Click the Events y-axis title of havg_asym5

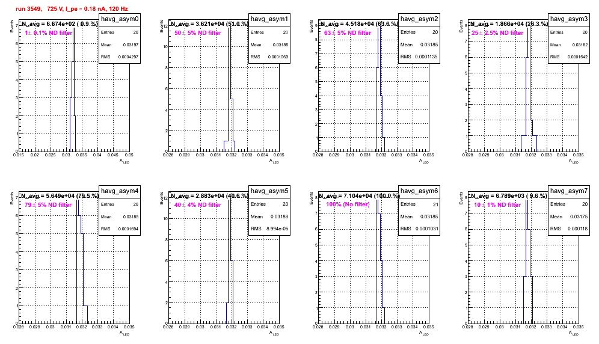(161, 198)
